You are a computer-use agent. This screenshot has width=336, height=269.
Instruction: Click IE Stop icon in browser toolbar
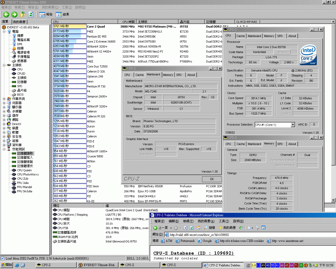(x=185, y=228)
